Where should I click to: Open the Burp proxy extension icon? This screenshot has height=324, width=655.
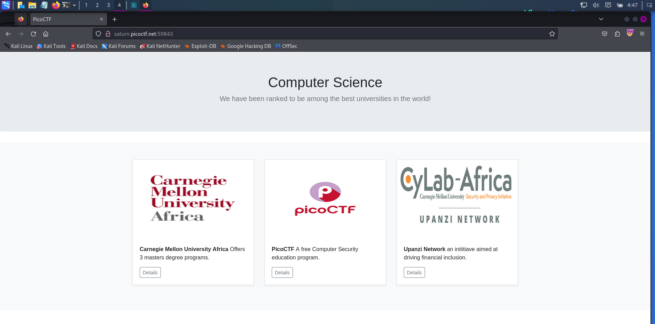[x=630, y=33]
